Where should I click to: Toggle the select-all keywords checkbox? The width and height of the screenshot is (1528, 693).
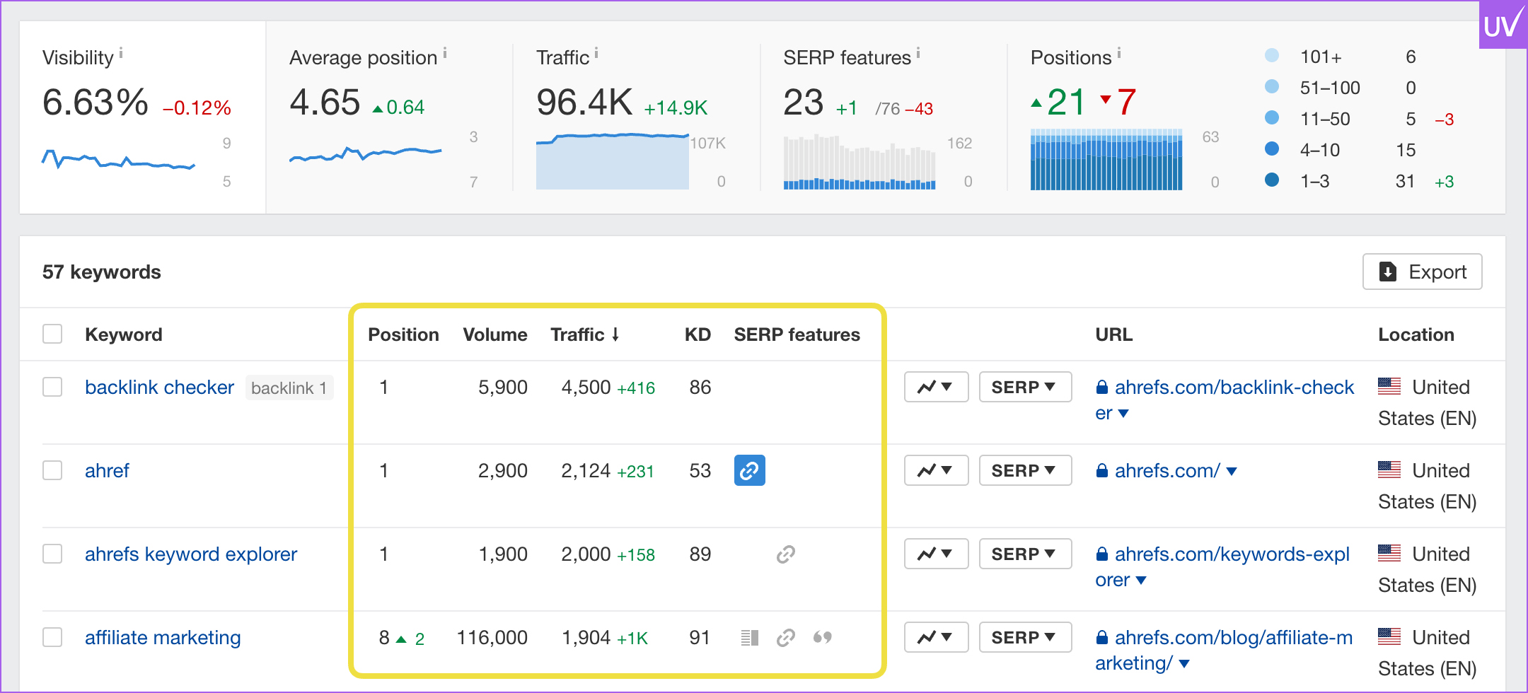52,334
